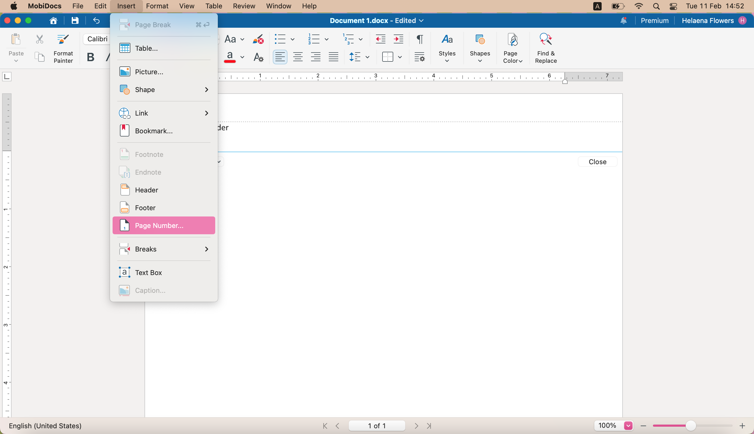Click the clear formatting eraser icon

point(258,39)
